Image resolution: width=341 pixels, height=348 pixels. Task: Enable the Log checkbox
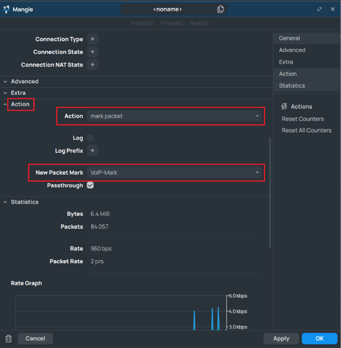[x=90, y=138]
